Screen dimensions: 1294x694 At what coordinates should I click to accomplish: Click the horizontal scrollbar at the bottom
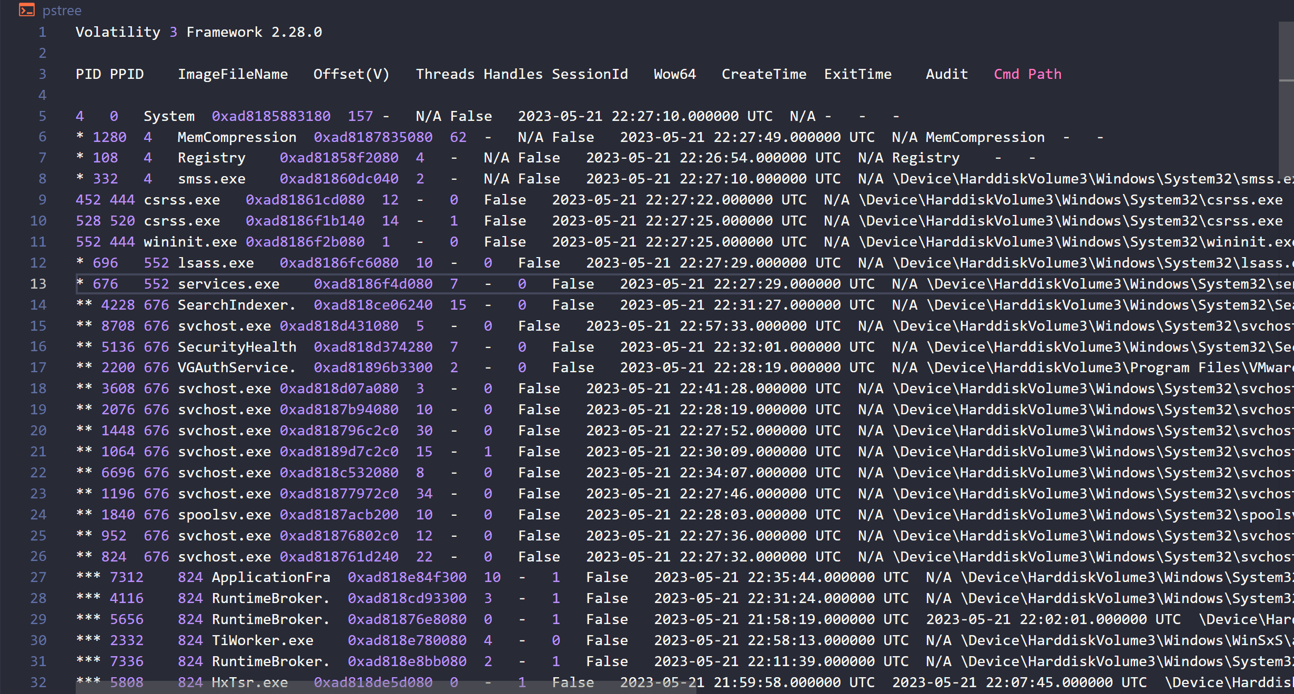386,688
